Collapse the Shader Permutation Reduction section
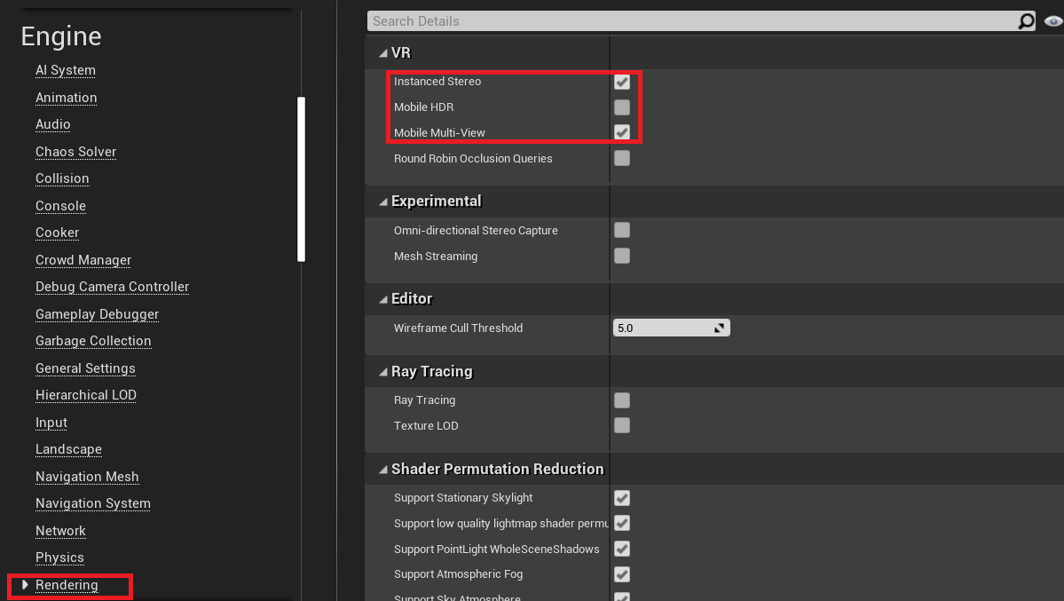1064x601 pixels. click(x=382, y=470)
